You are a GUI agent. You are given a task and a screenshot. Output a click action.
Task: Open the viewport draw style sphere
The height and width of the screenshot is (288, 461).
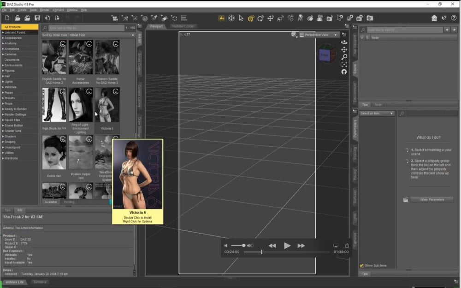tap(294, 35)
